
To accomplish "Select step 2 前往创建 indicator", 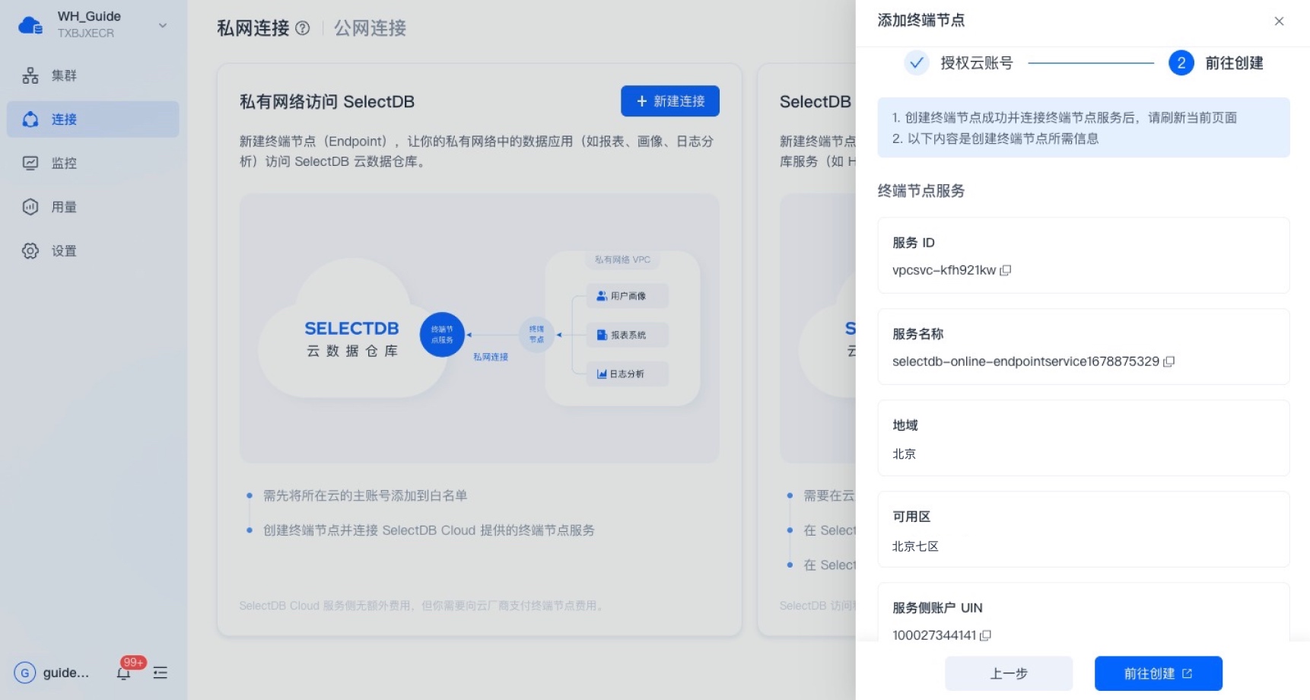I will [x=1181, y=63].
